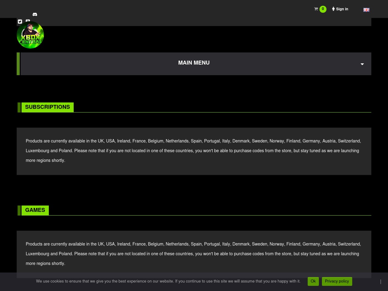The image size is (388, 291).
Task: Click the shopping cart icon
Action: pyautogui.click(x=316, y=9)
